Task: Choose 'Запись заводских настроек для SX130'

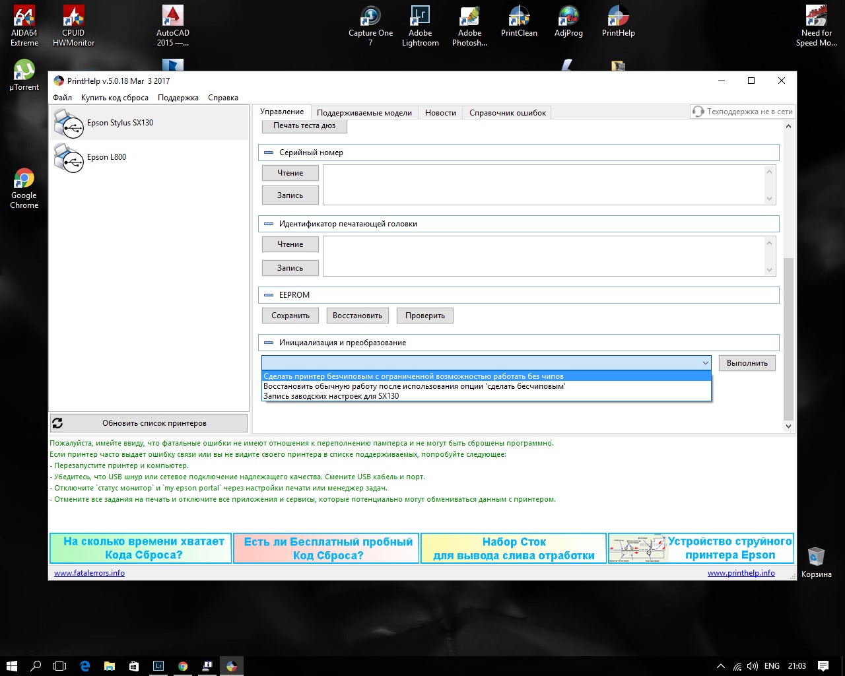Action: 487,396
